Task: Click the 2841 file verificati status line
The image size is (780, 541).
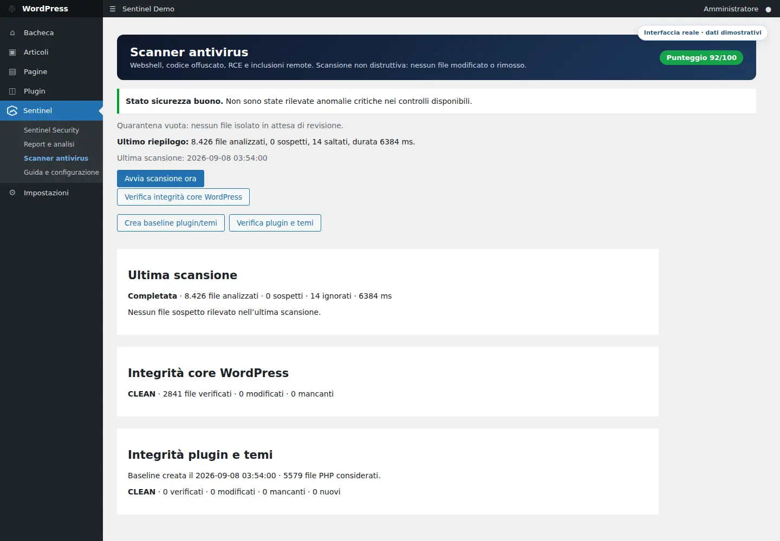Action: [x=231, y=394]
